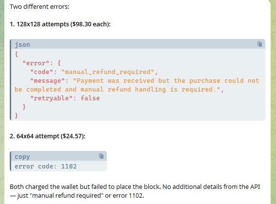Click 'be completed and manual refund handling' line
This screenshot has width=276, height=204.
[x=119, y=90]
